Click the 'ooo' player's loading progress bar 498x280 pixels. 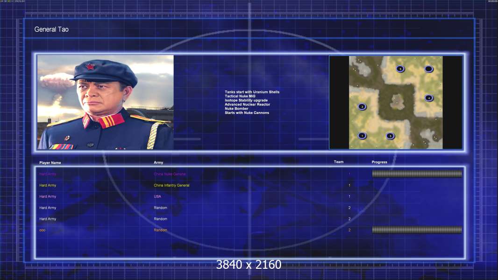[417, 230]
